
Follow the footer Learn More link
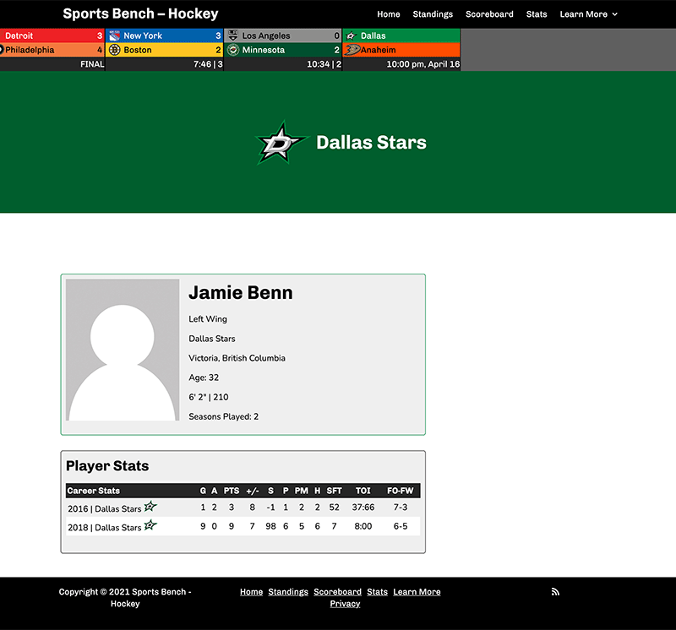pyautogui.click(x=417, y=592)
